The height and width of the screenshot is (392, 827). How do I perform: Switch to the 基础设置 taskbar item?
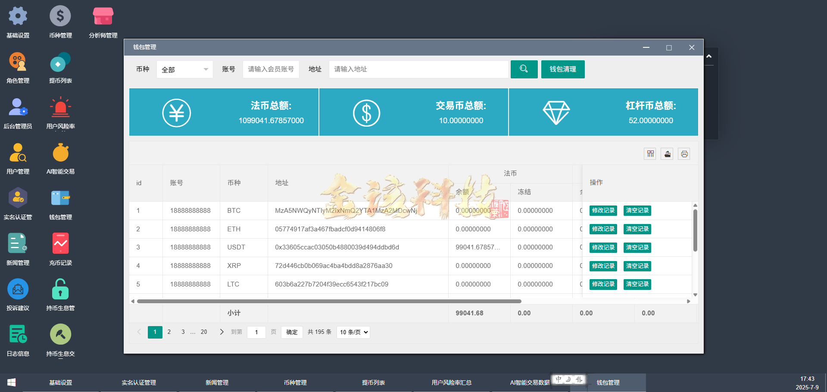click(x=60, y=382)
